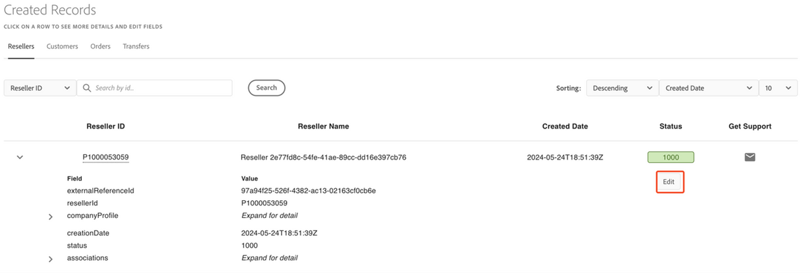Expand the companyProfile field details
Screen dimensions: 812x273
tap(51, 217)
